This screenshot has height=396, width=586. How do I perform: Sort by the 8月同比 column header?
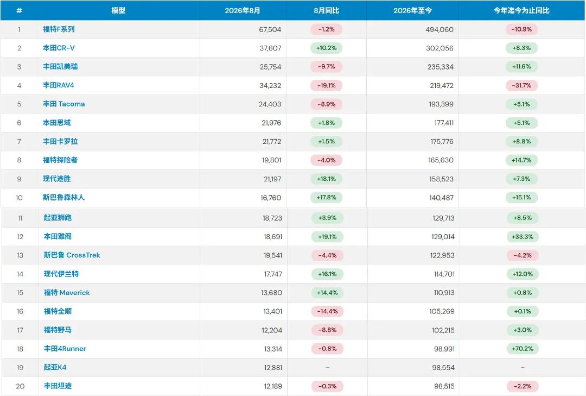pyautogui.click(x=326, y=10)
